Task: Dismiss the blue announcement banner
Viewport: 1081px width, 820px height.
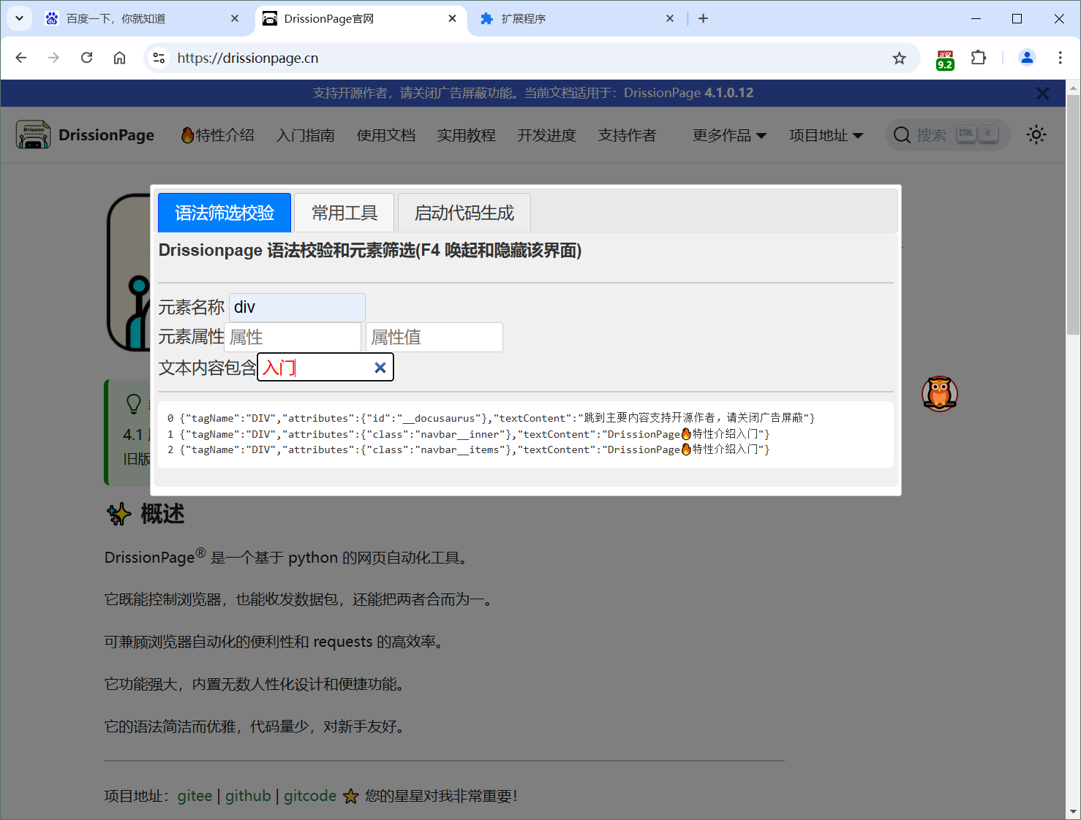Action: [x=1043, y=93]
